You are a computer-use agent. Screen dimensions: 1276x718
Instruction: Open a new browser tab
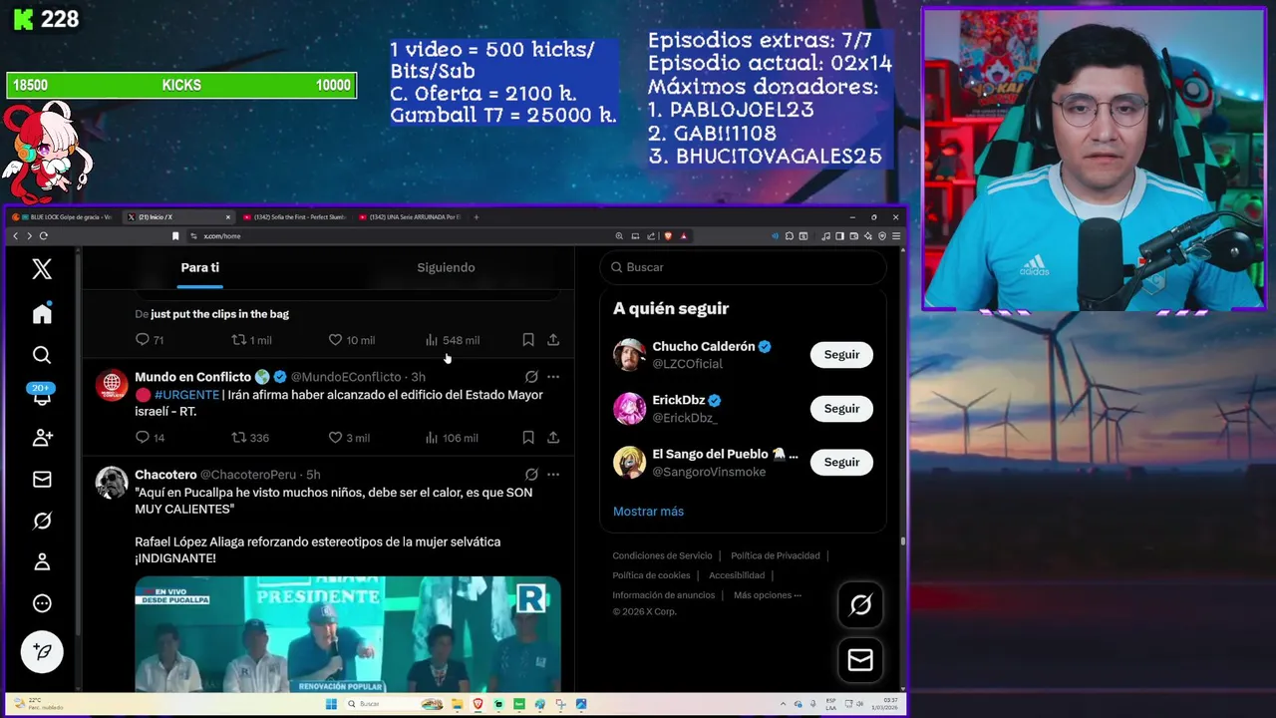(x=477, y=217)
